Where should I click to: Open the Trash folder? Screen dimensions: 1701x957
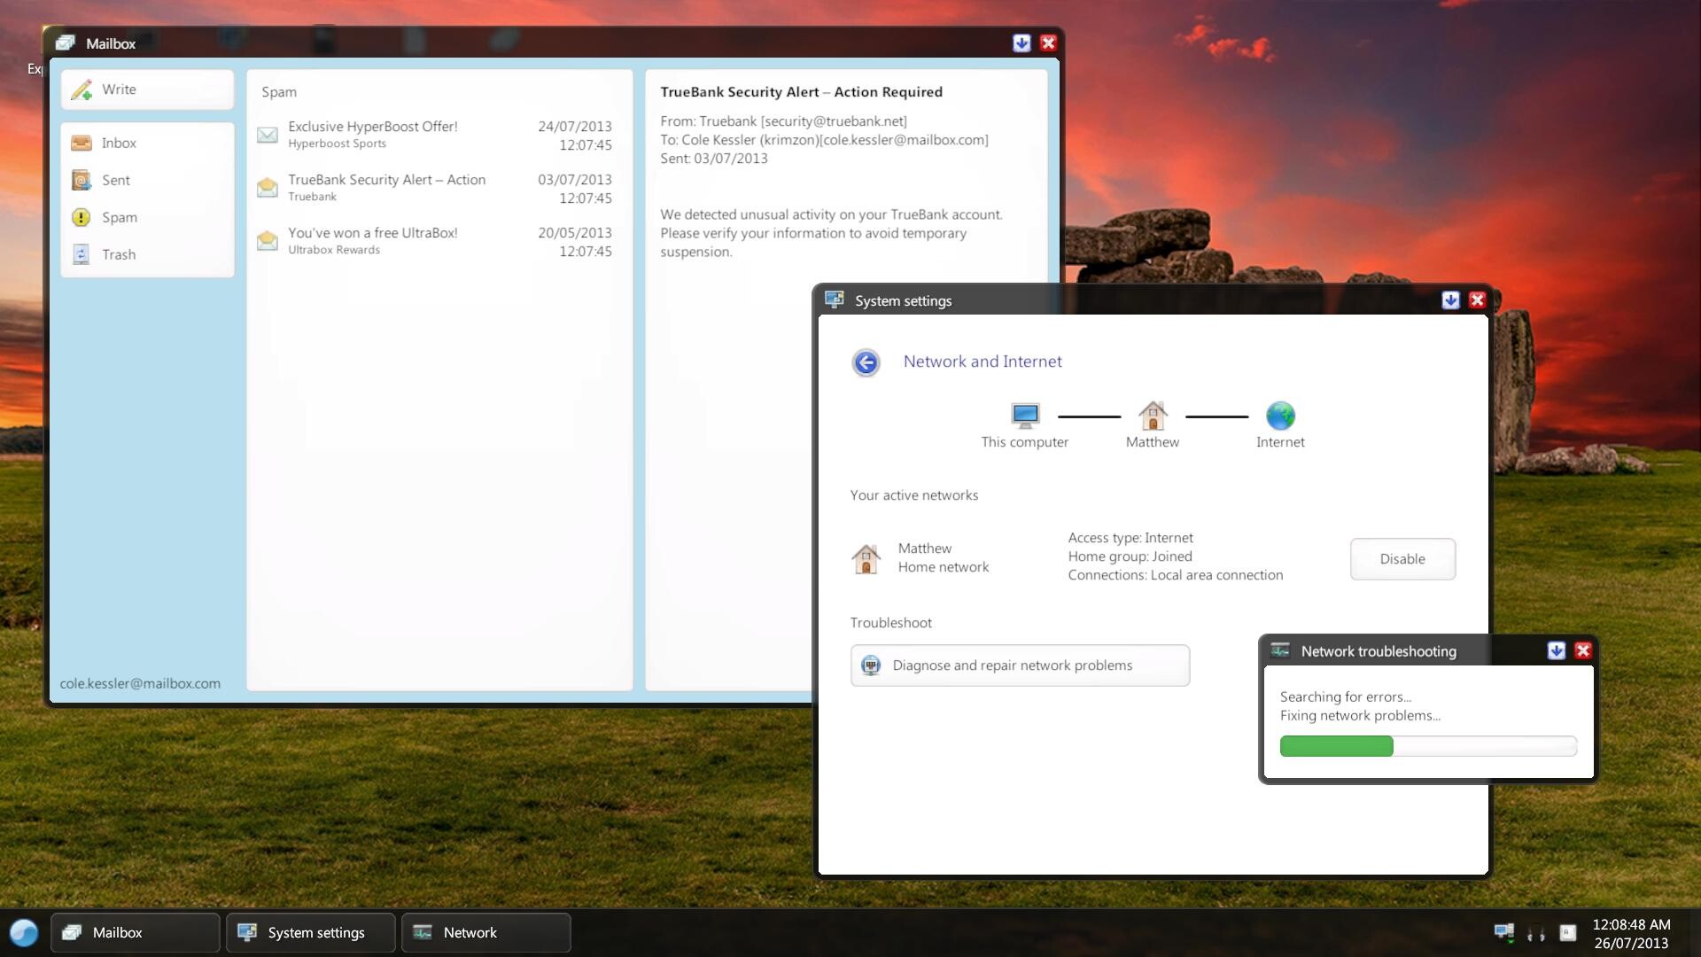[x=119, y=254]
